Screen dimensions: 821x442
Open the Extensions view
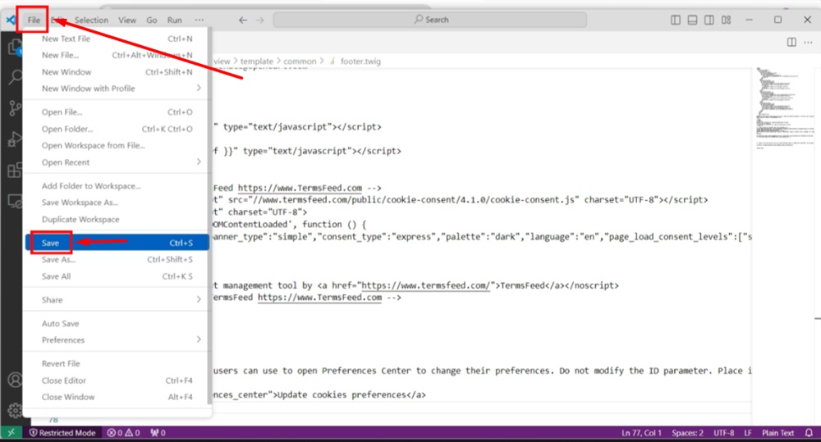point(15,170)
